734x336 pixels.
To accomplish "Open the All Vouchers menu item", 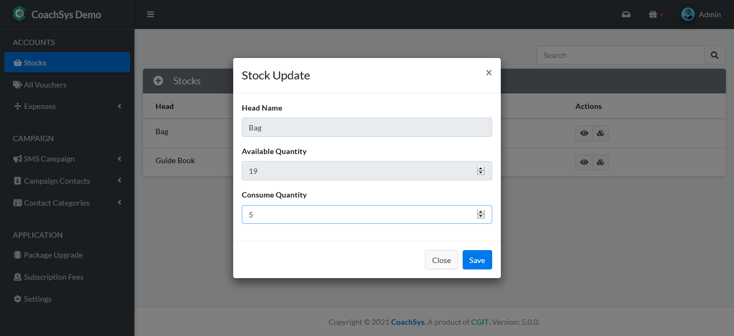I will [67, 85].
